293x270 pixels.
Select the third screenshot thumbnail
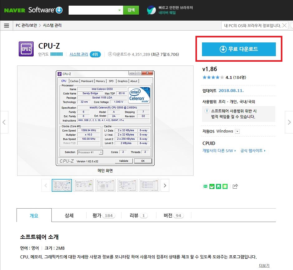pos(105,186)
